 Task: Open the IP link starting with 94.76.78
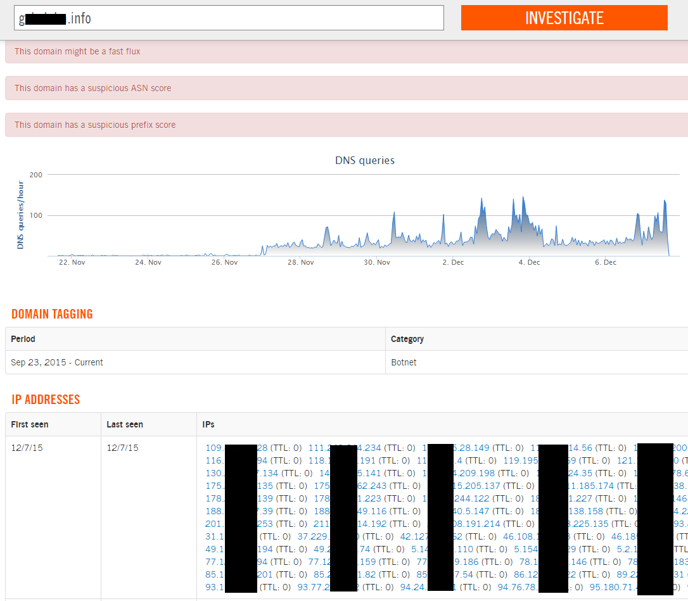coord(518,587)
